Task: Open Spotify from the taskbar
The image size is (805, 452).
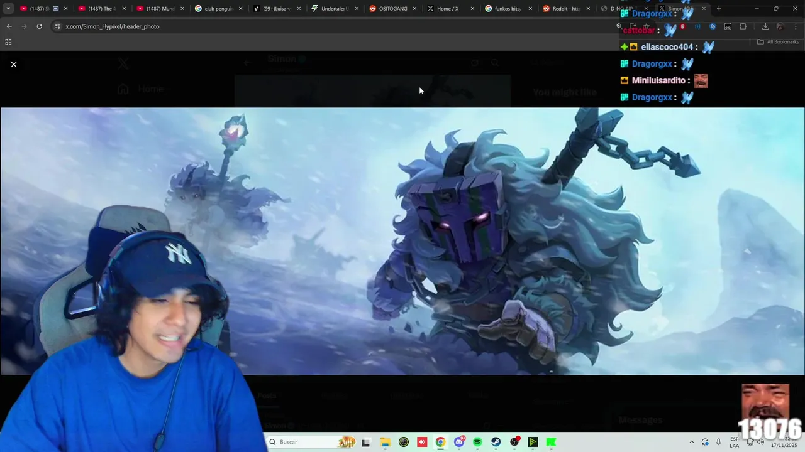Action: (x=477, y=442)
